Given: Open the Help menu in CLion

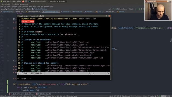Looking at the screenshot, I should 52,6.
